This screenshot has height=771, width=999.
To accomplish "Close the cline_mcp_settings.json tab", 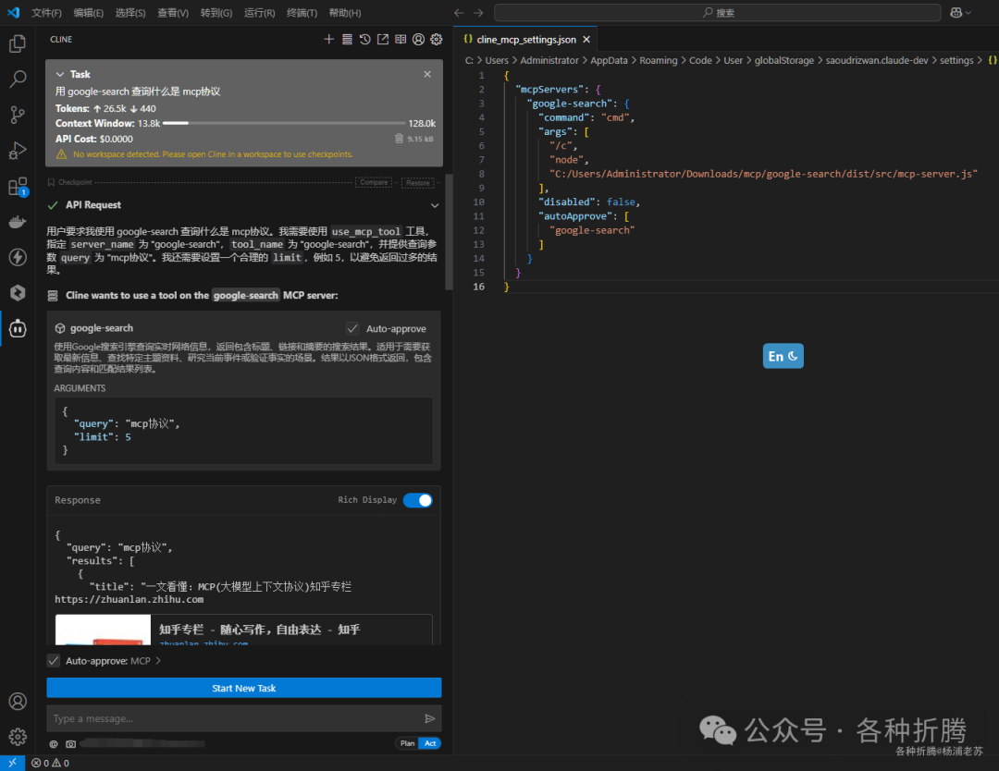I will coord(586,40).
